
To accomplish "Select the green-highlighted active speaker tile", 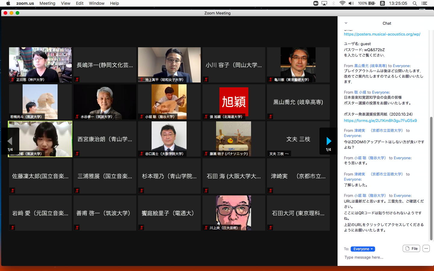I will click(x=40, y=139).
